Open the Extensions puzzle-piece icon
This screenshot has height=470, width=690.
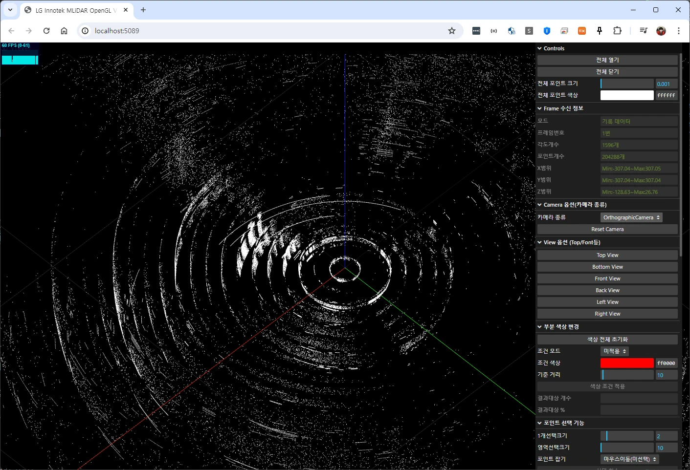pyautogui.click(x=617, y=31)
